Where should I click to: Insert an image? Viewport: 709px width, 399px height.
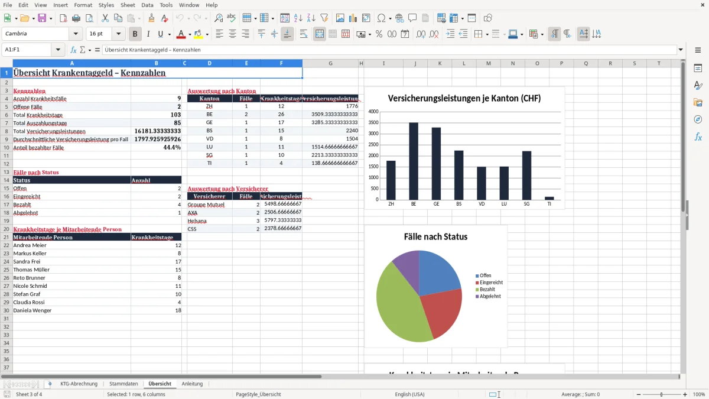click(x=340, y=18)
